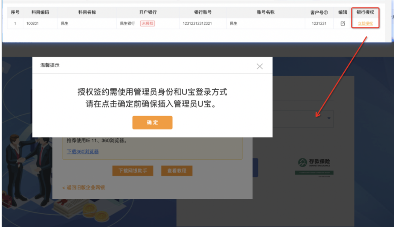Click the 未授权 status badge
Screen dimensions: 394x227
pos(147,23)
